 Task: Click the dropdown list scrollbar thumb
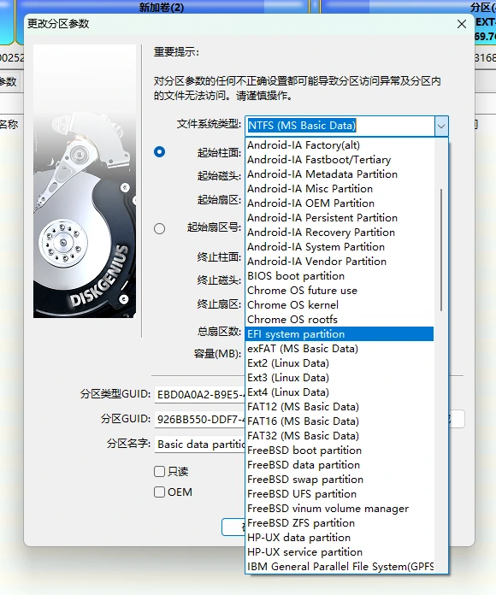pos(441,250)
